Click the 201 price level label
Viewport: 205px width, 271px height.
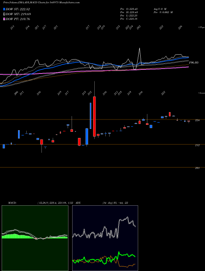pyautogui.click(x=197, y=168)
